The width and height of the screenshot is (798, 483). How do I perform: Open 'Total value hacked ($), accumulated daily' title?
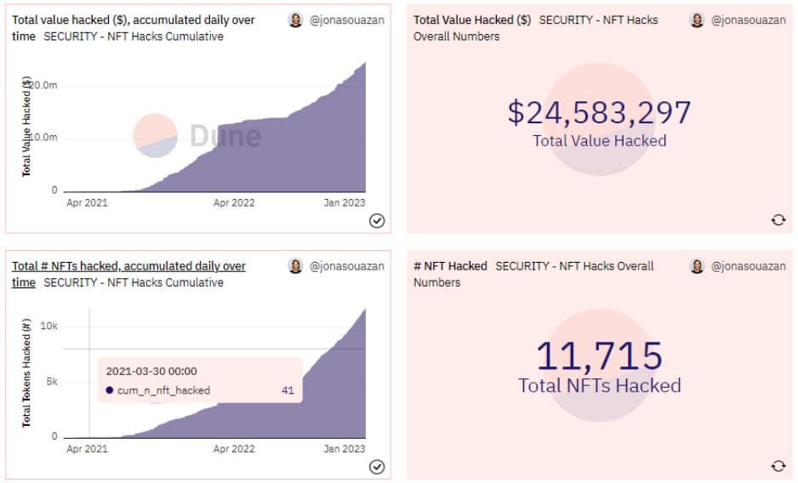(134, 28)
